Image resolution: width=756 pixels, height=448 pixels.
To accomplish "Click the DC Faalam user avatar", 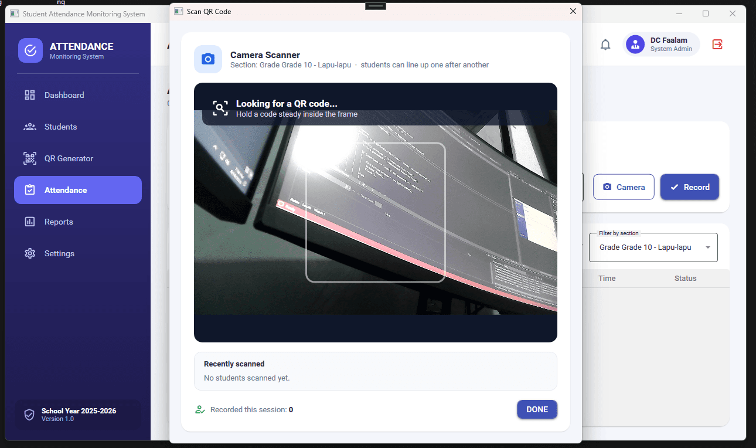I will [635, 45].
